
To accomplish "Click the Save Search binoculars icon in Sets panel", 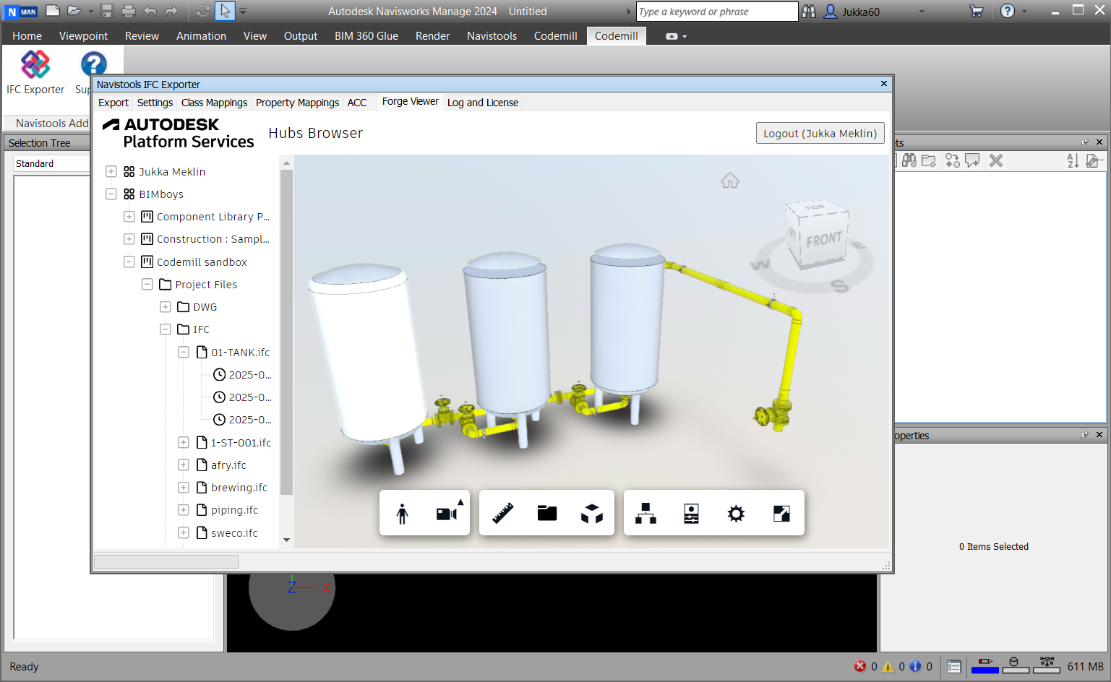I will pyautogui.click(x=909, y=160).
